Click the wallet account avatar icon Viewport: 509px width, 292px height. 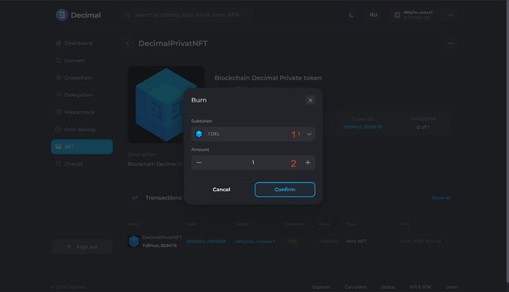click(x=397, y=15)
